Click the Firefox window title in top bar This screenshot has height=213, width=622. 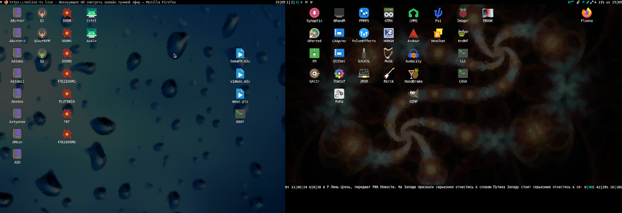click(93, 2)
